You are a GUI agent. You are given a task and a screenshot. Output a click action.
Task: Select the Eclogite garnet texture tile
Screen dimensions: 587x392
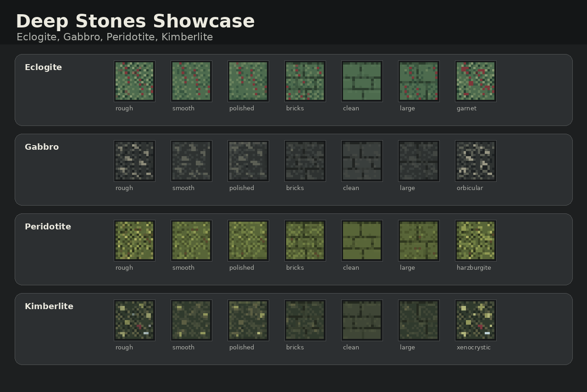pyautogui.click(x=476, y=81)
